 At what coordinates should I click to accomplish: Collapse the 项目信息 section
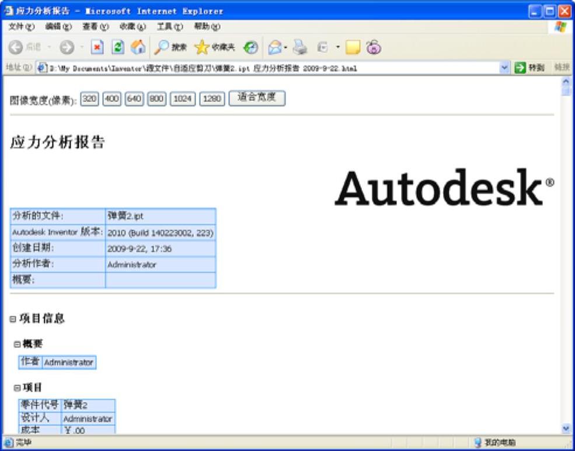[13, 319]
